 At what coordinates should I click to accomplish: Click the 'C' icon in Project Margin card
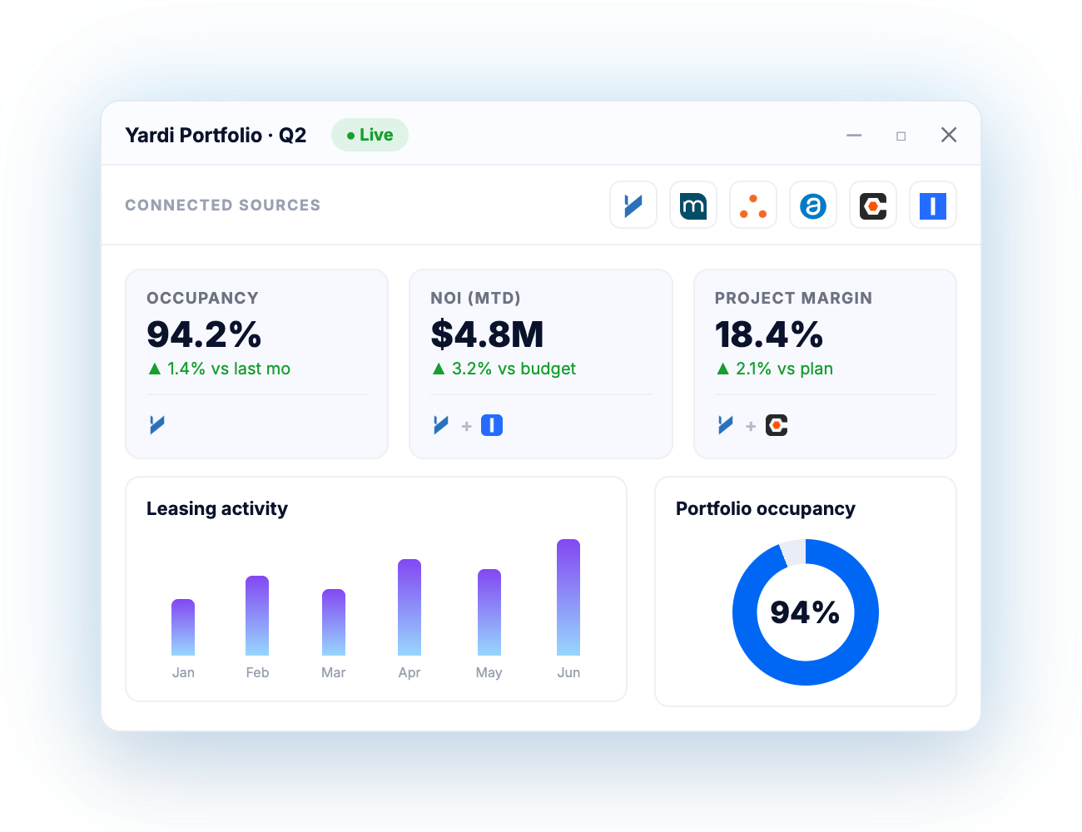pos(777,425)
